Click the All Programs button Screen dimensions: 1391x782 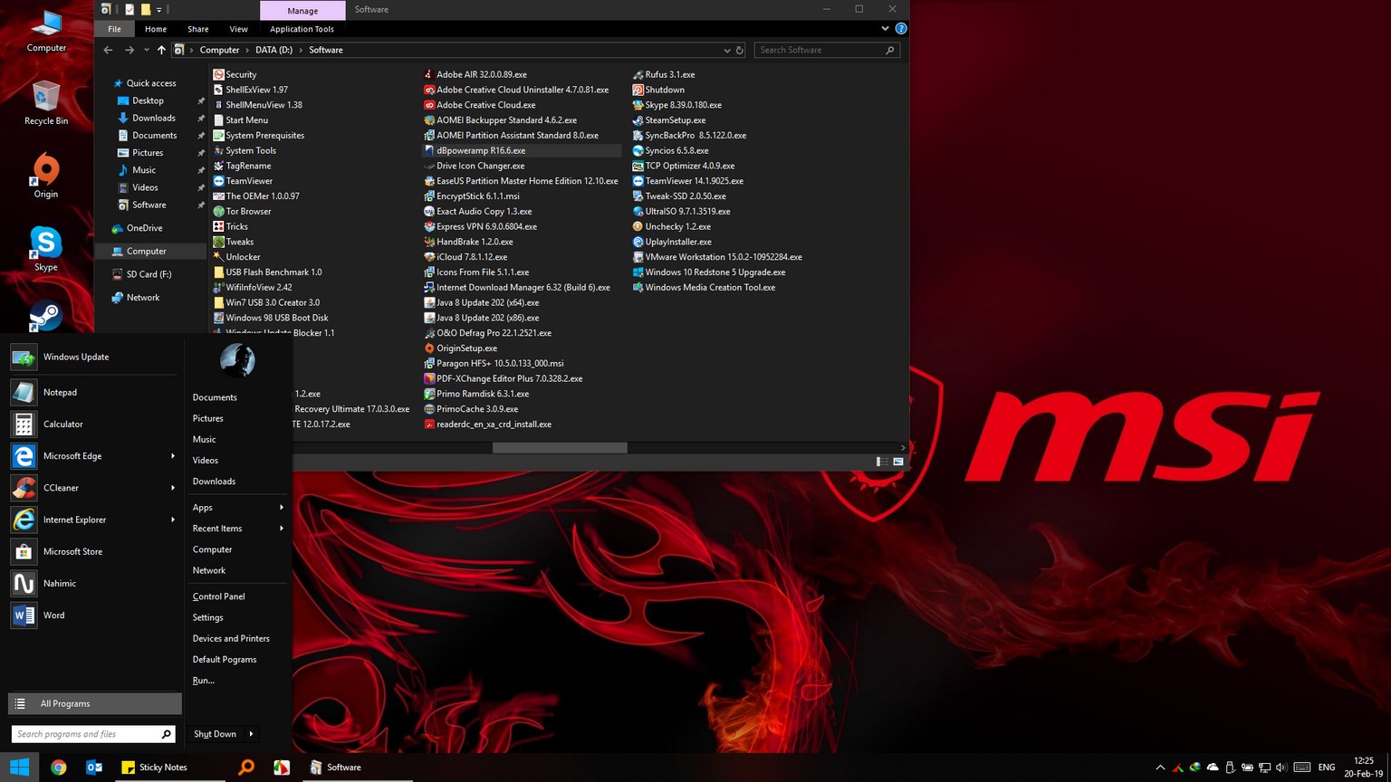coord(94,703)
